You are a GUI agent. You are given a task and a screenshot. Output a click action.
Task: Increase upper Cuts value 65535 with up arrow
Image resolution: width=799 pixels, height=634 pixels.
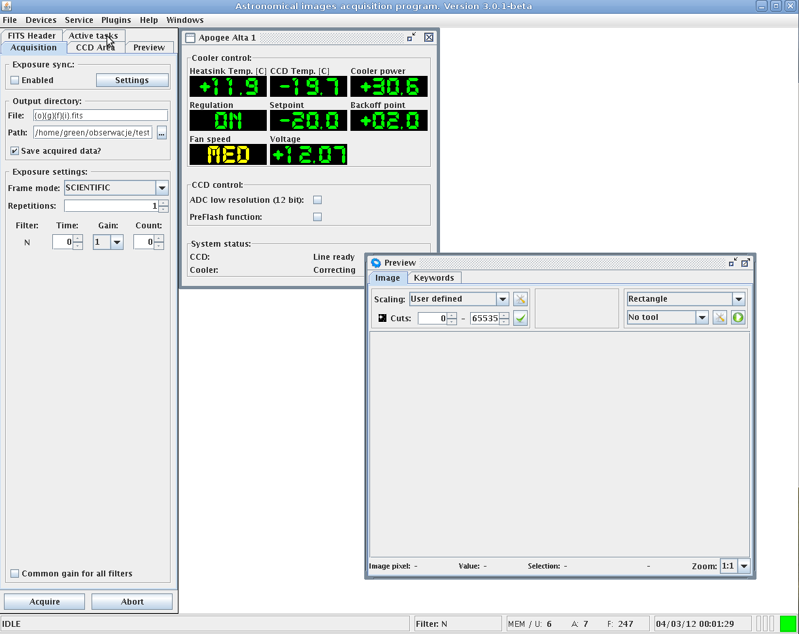pos(504,315)
